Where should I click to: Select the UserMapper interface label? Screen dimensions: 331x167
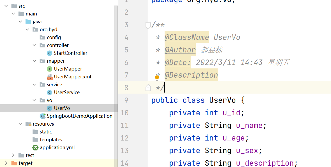[68, 69]
